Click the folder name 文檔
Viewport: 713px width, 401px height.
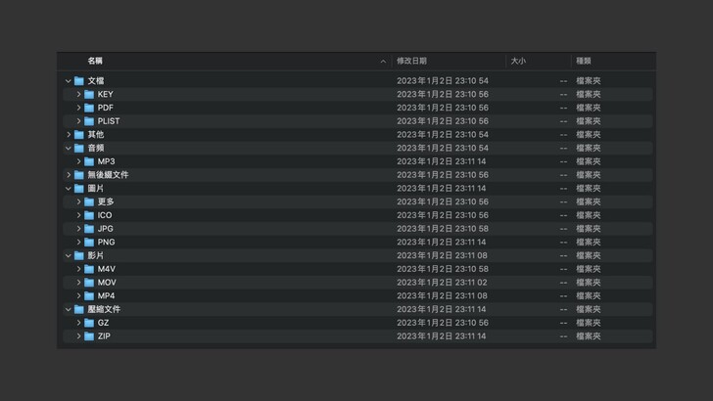pos(96,81)
